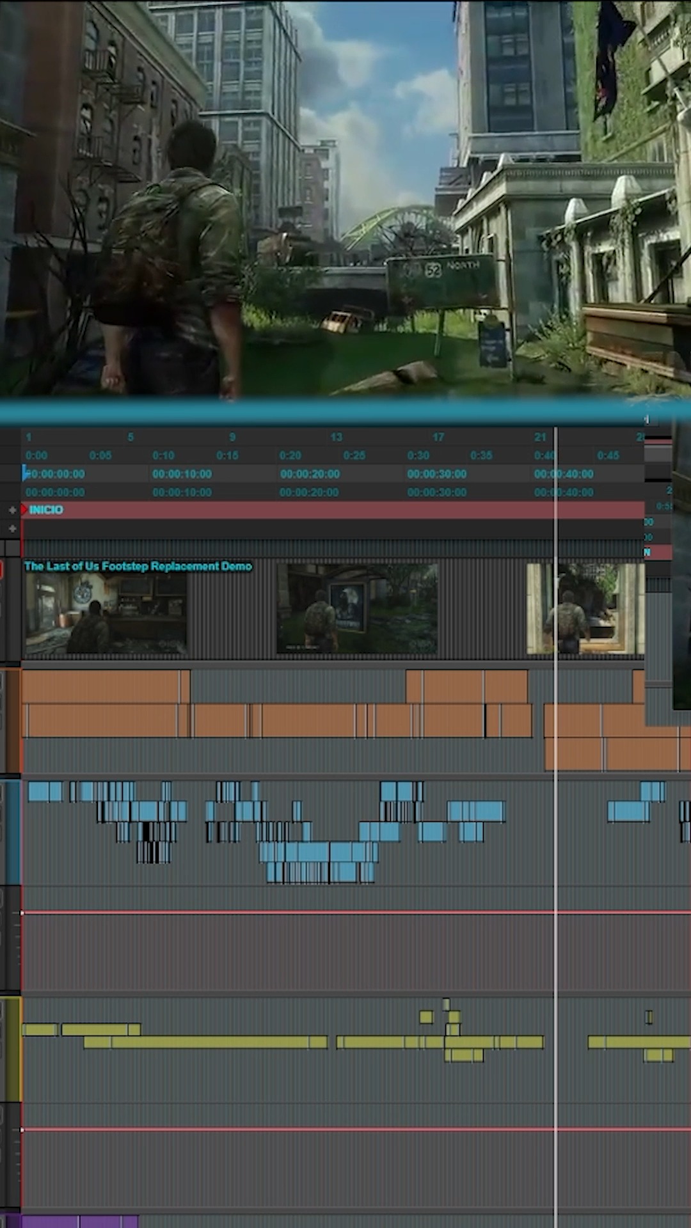Click the 0:25 mark on the seconds ruler
691x1228 pixels.
[354, 455]
